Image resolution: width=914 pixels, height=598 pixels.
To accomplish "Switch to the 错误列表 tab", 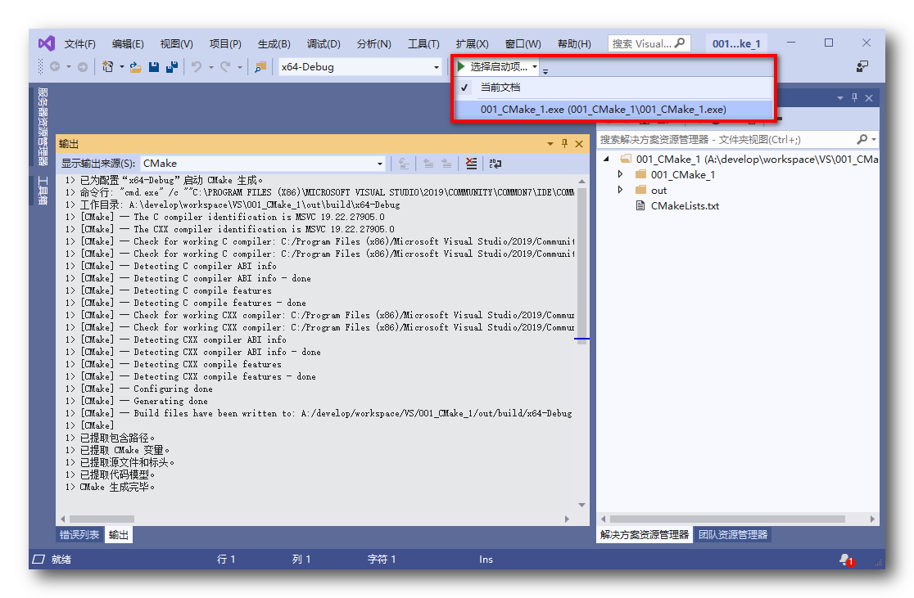I will pyautogui.click(x=79, y=534).
